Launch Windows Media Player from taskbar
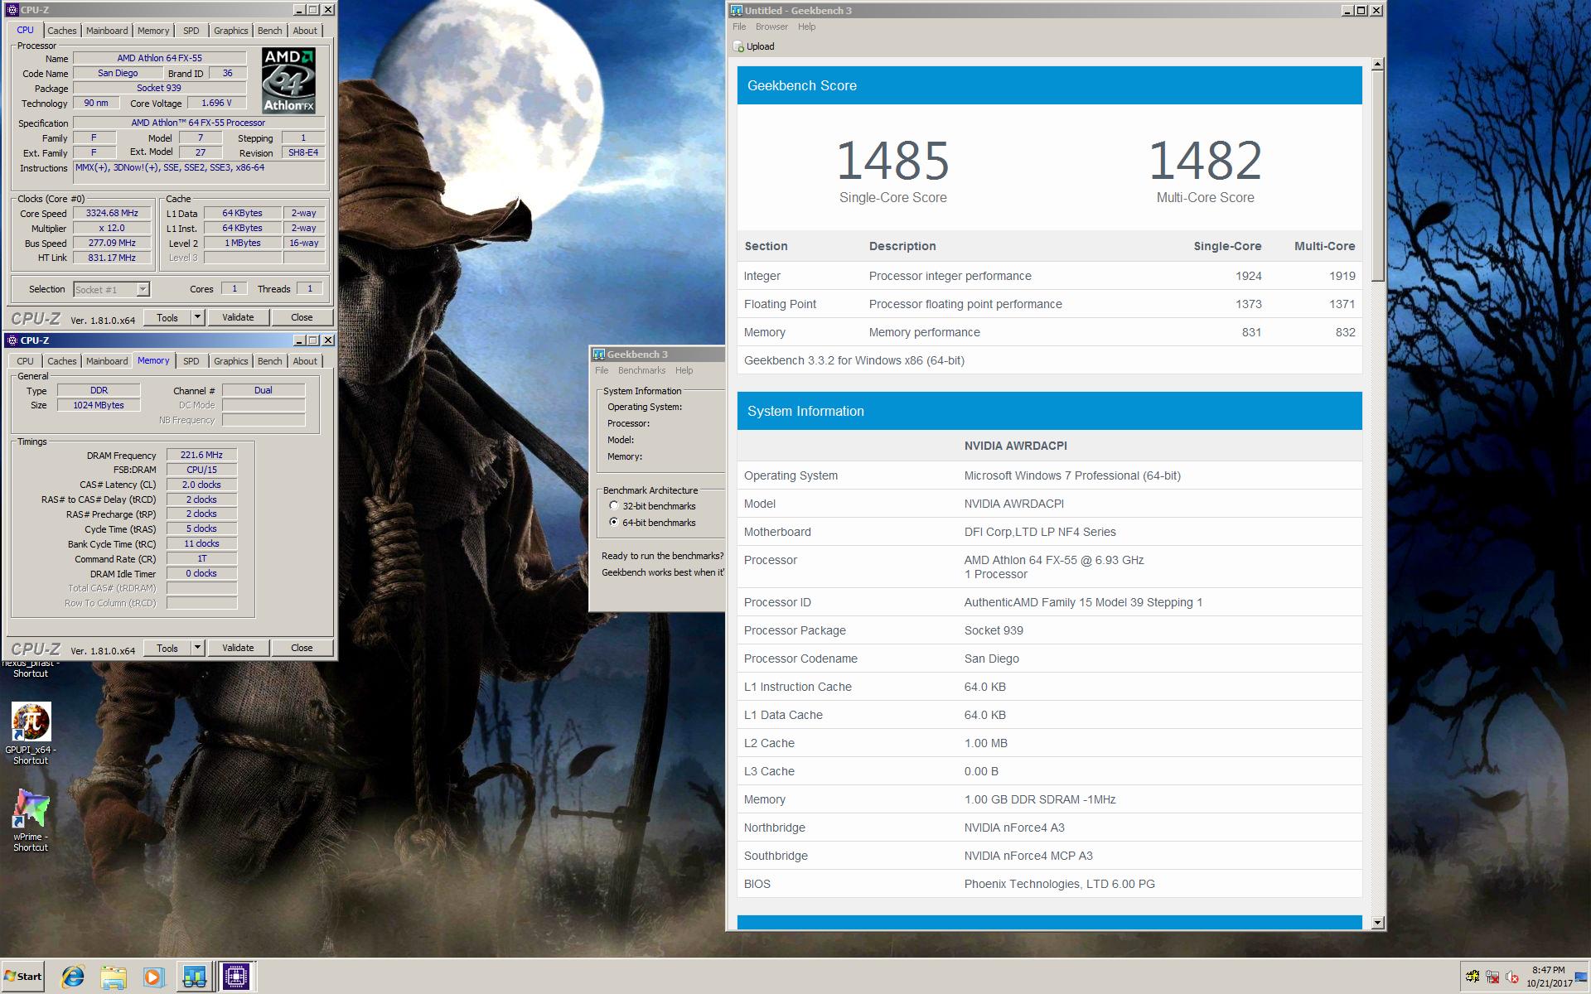 point(153,977)
